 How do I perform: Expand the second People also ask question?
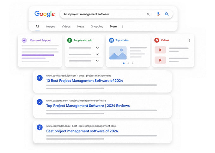tap(97, 54)
